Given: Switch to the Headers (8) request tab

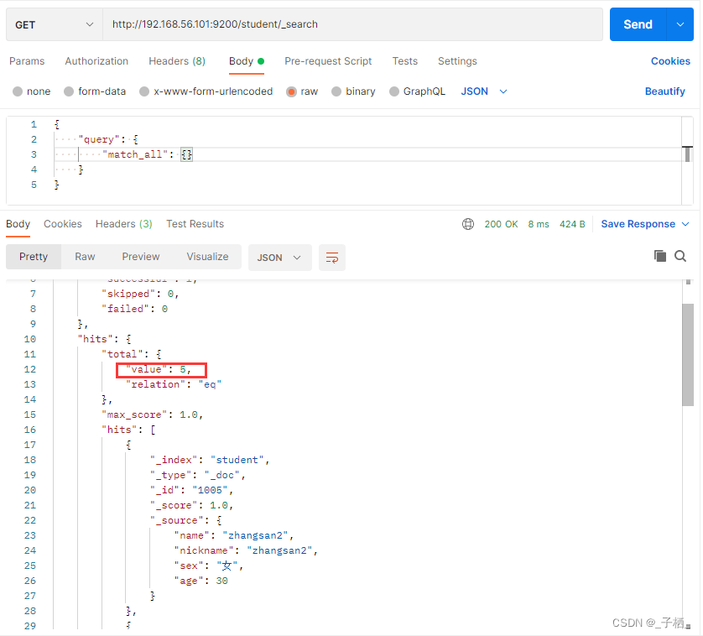Looking at the screenshot, I should pyautogui.click(x=177, y=61).
